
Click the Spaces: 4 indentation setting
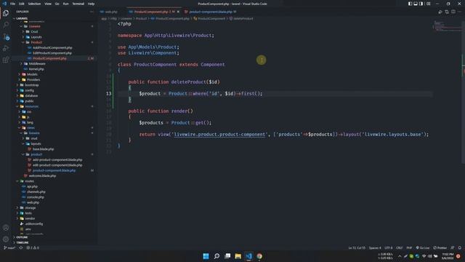pos(375,247)
